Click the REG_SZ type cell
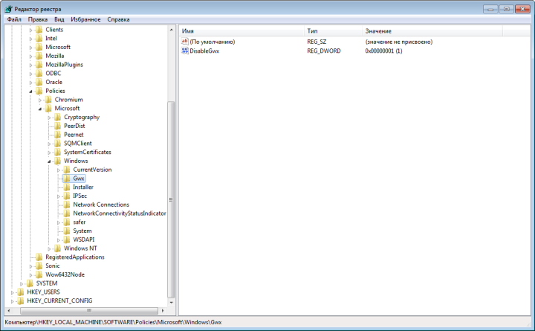The width and height of the screenshot is (535, 331). pyautogui.click(x=317, y=42)
